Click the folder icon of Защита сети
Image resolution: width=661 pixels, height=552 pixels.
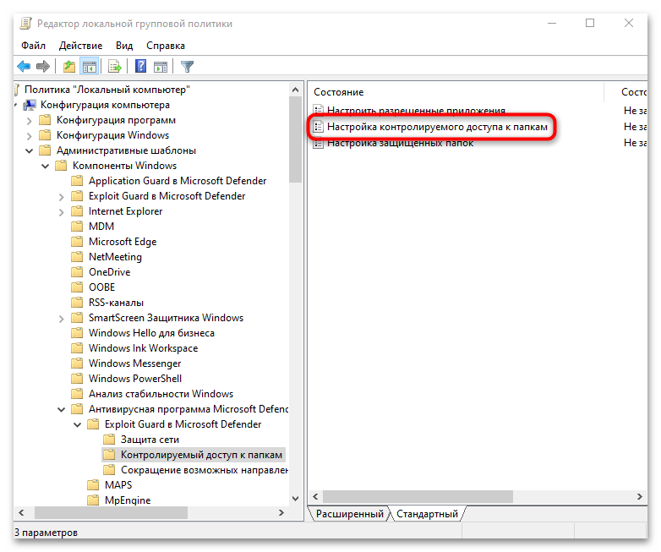tap(109, 440)
